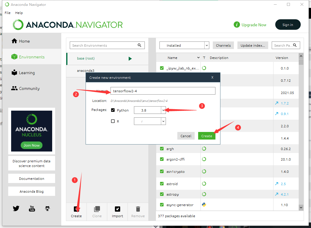Screen dimensions: 311x228
Task: Open the YouTube icon in the sidebar
Action: pos(32,208)
